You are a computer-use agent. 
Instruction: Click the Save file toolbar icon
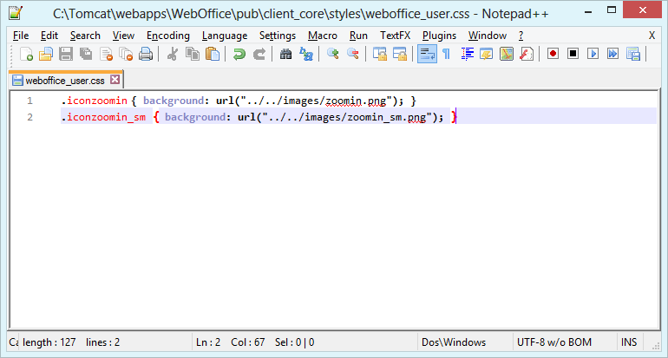(66, 54)
